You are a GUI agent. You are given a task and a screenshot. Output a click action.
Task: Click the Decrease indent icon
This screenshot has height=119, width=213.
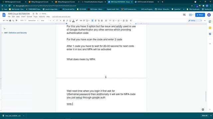click(x=123, y=20)
